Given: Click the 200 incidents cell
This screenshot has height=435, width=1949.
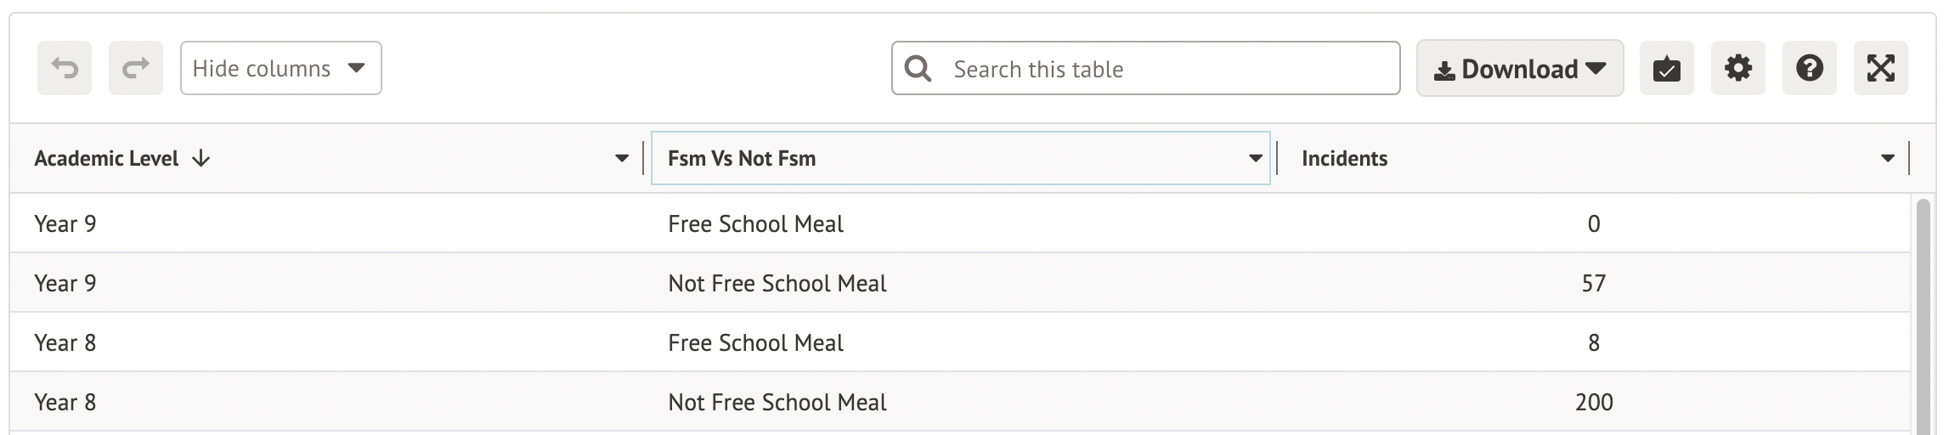Looking at the screenshot, I should [x=1593, y=403].
